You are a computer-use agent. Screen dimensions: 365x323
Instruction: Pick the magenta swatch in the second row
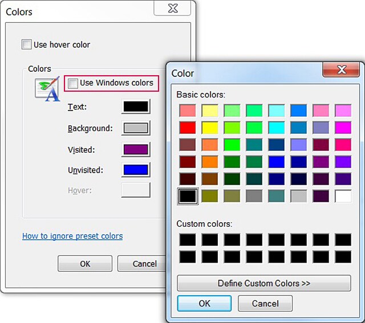pyautogui.click(x=343, y=128)
